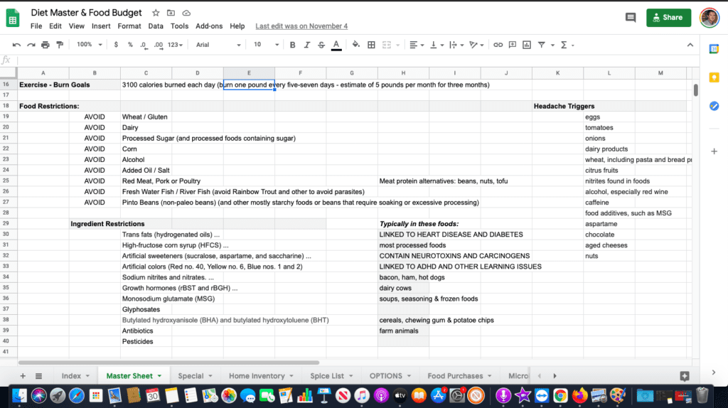Click the merge cells icon

pos(386,45)
